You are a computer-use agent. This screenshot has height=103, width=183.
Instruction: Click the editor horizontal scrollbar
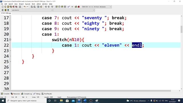pos(87,91)
